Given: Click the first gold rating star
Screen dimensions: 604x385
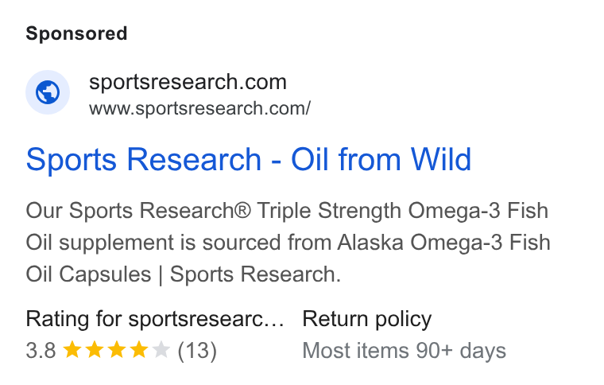Looking at the screenshot, I should coord(72,350).
